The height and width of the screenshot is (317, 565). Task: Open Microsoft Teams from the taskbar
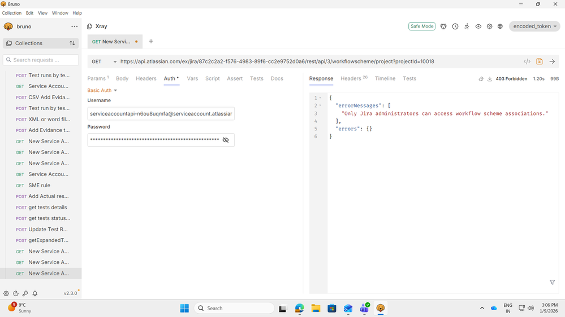(364, 308)
